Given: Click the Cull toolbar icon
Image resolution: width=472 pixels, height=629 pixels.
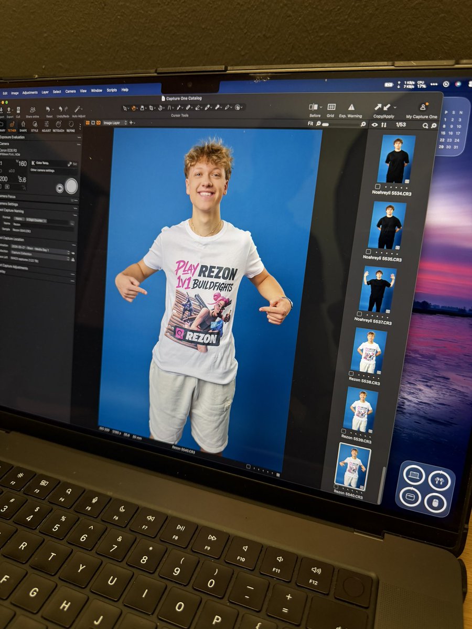Looking at the screenshot, I should coord(18,110).
